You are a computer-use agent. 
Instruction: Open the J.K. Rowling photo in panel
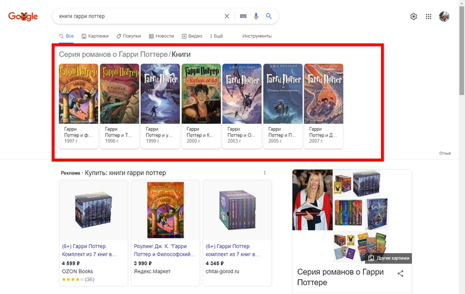[x=313, y=200]
